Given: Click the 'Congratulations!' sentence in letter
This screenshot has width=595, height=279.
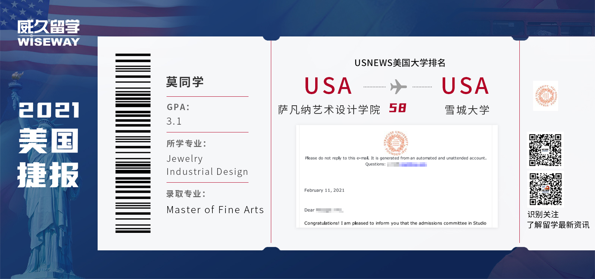Looking at the screenshot, I should click(x=395, y=223).
